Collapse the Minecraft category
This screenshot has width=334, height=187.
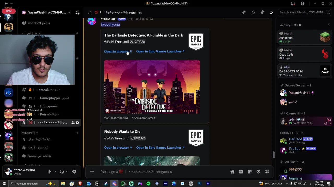coord(29,133)
